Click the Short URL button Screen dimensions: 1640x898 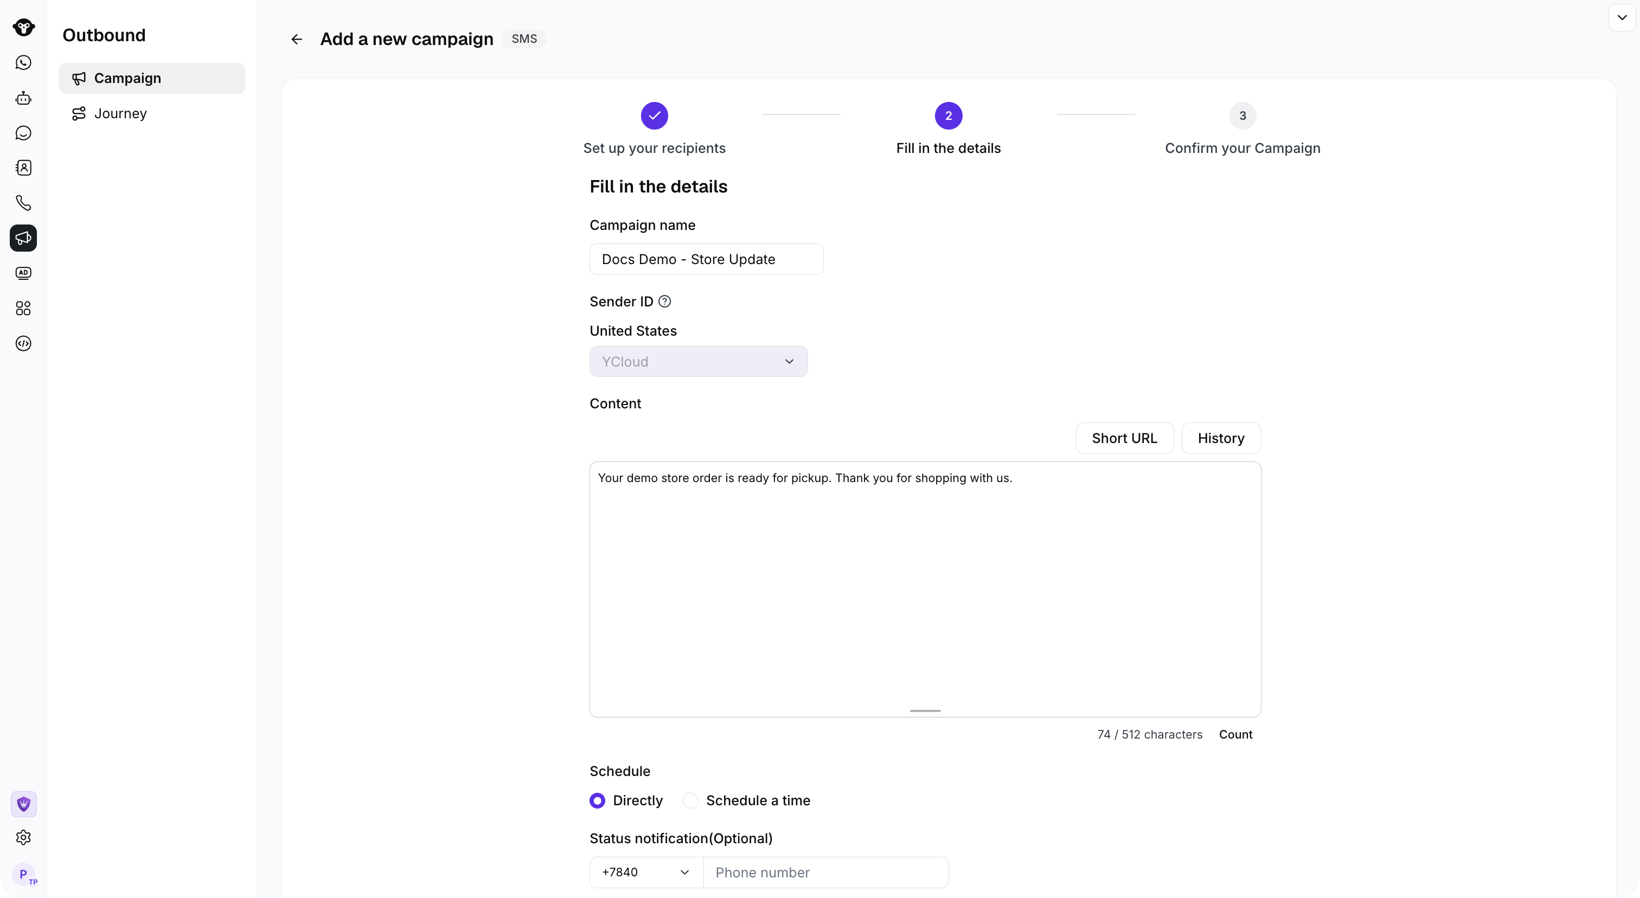tap(1124, 439)
